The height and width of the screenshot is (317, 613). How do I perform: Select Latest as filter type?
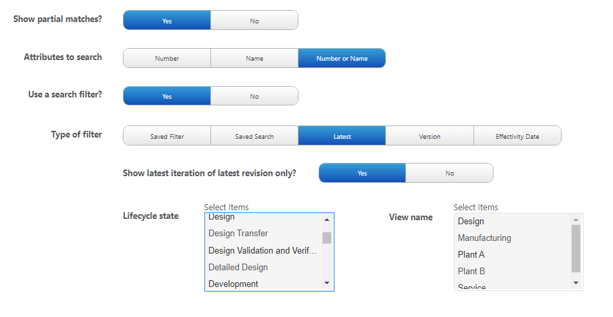342,135
